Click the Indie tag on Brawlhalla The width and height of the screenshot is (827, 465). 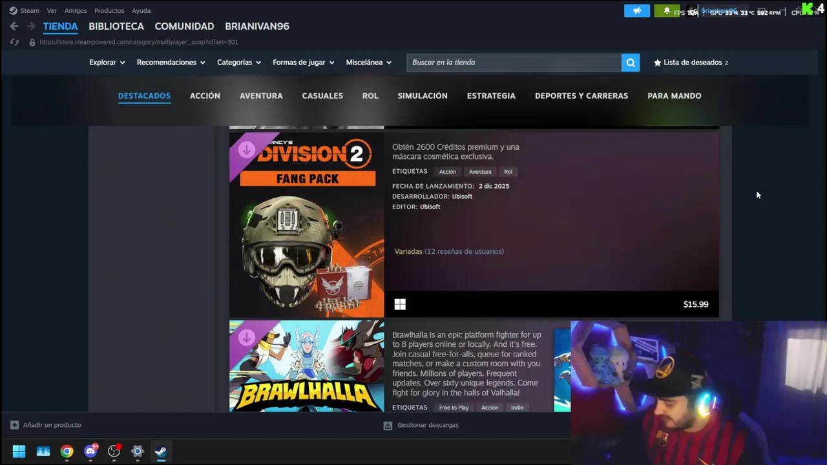click(x=518, y=408)
